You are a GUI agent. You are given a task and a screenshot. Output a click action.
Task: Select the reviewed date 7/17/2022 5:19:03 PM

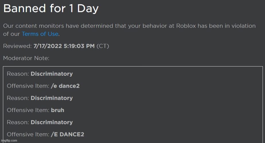pos(64,46)
